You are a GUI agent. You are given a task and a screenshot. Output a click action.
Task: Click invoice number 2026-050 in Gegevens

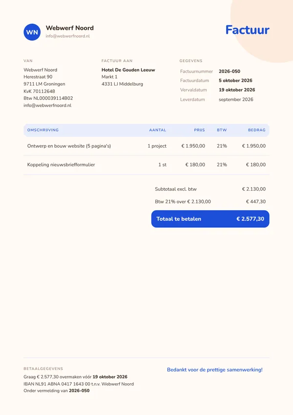pos(230,71)
